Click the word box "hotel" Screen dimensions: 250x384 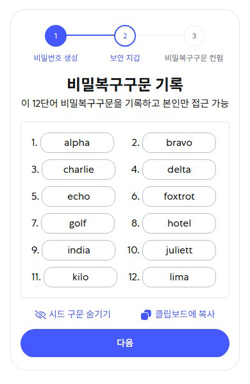click(179, 223)
